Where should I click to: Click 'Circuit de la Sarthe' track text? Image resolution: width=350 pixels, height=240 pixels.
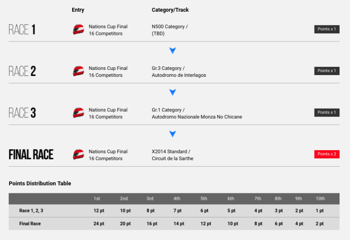pyautogui.click(x=172, y=158)
